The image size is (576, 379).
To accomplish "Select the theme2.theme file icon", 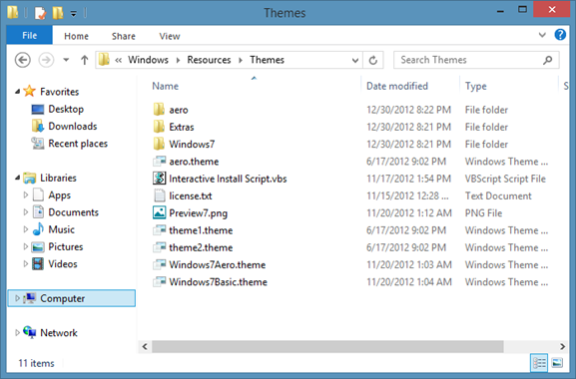I will 160,247.
